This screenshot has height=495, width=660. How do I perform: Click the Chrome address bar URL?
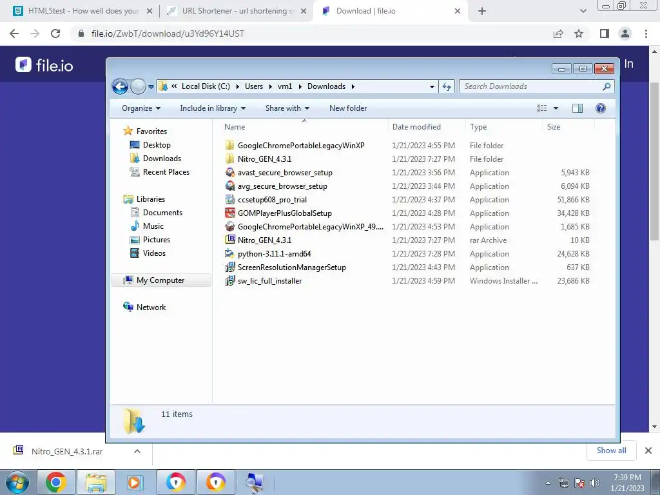click(x=168, y=34)
